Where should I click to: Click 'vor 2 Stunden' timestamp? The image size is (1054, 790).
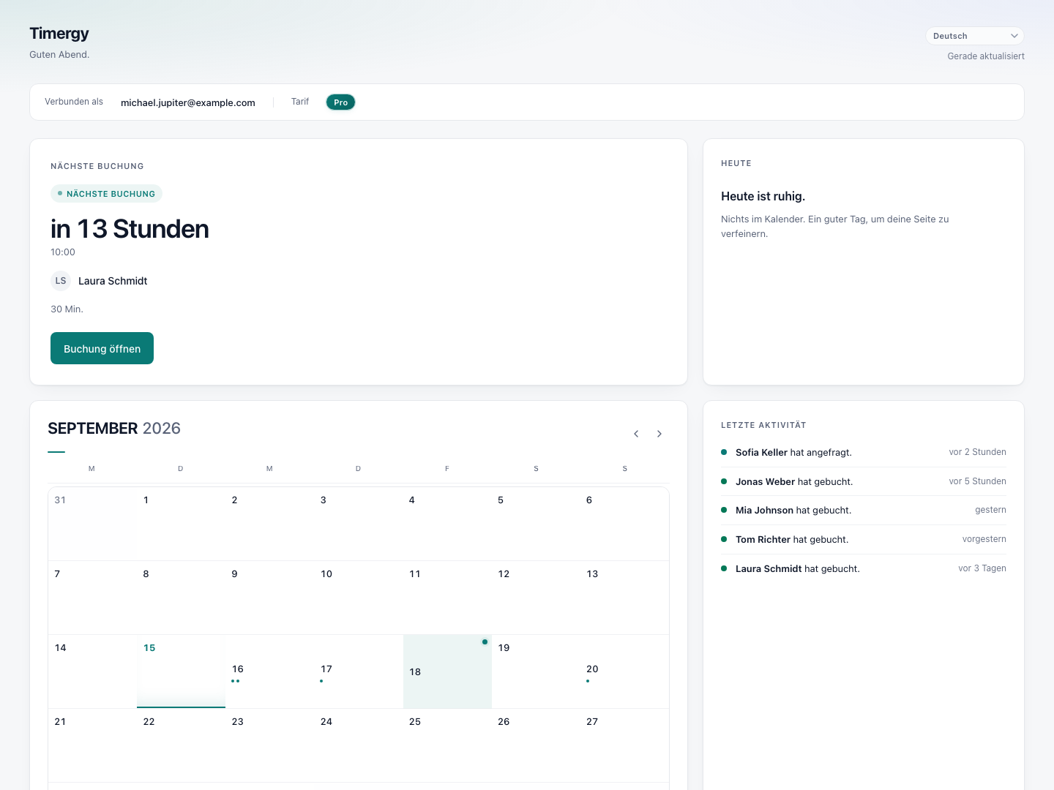(x=977, y=452)
